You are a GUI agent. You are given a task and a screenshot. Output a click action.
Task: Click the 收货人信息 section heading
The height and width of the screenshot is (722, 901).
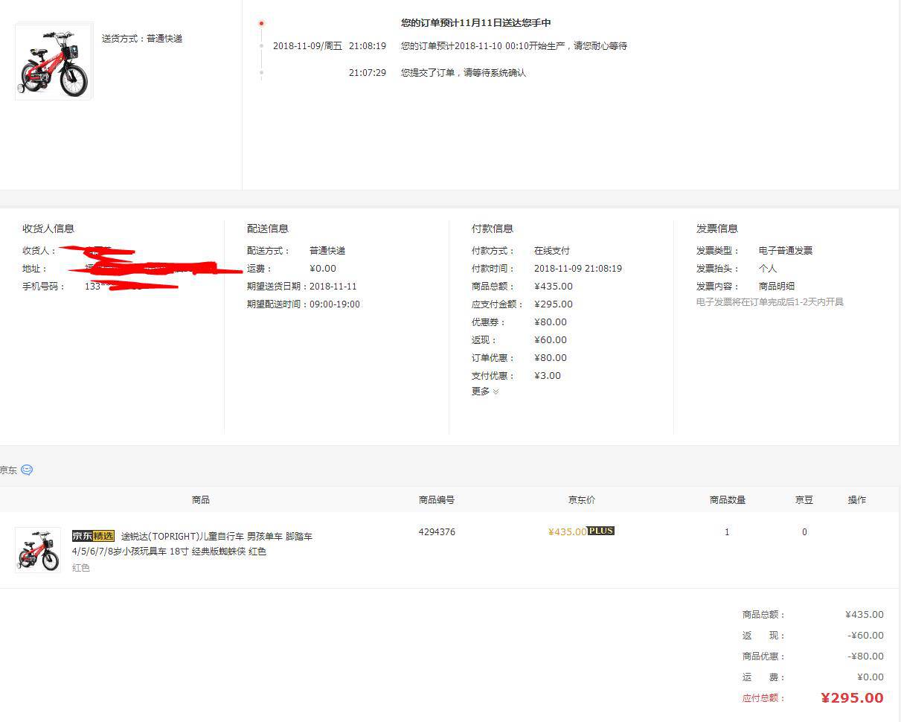[x=48, y=229]
